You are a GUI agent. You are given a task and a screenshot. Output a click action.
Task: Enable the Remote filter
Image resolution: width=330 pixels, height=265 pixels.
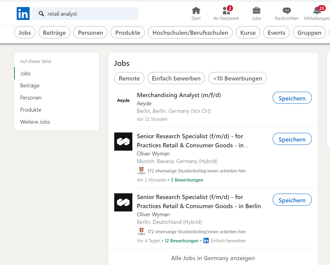(x=129, y=78)
